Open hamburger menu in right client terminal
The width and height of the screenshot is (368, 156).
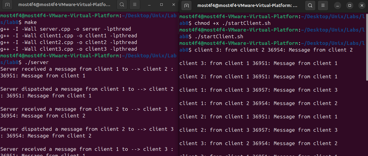pyautogui.click(x=323, y=5)
